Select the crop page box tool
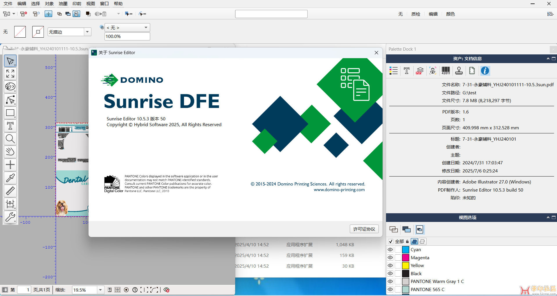 [x=10, y=204]
